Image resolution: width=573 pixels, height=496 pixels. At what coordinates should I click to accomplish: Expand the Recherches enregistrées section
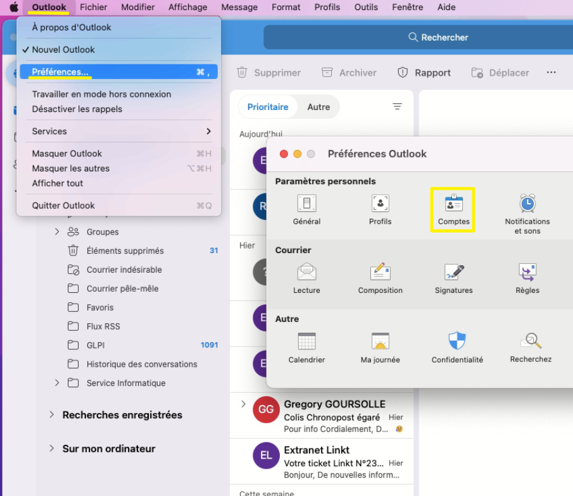(51, 414)
